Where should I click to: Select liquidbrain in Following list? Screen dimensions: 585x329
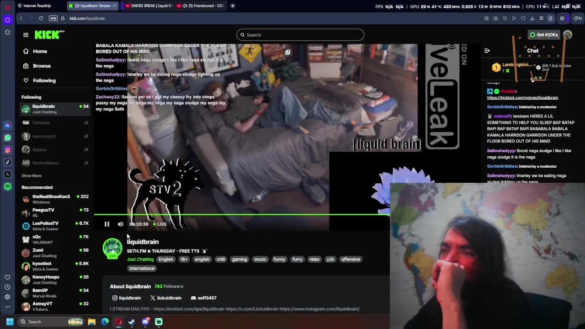coord(55,109)
